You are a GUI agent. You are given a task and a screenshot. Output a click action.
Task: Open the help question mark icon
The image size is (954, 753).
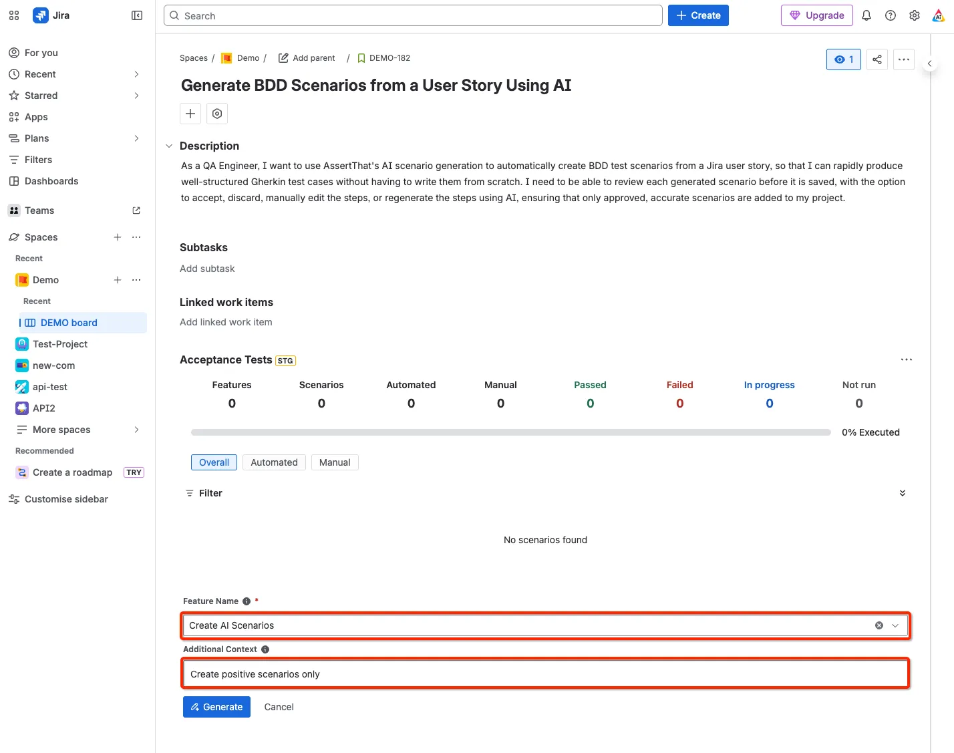tap(891, 15)
